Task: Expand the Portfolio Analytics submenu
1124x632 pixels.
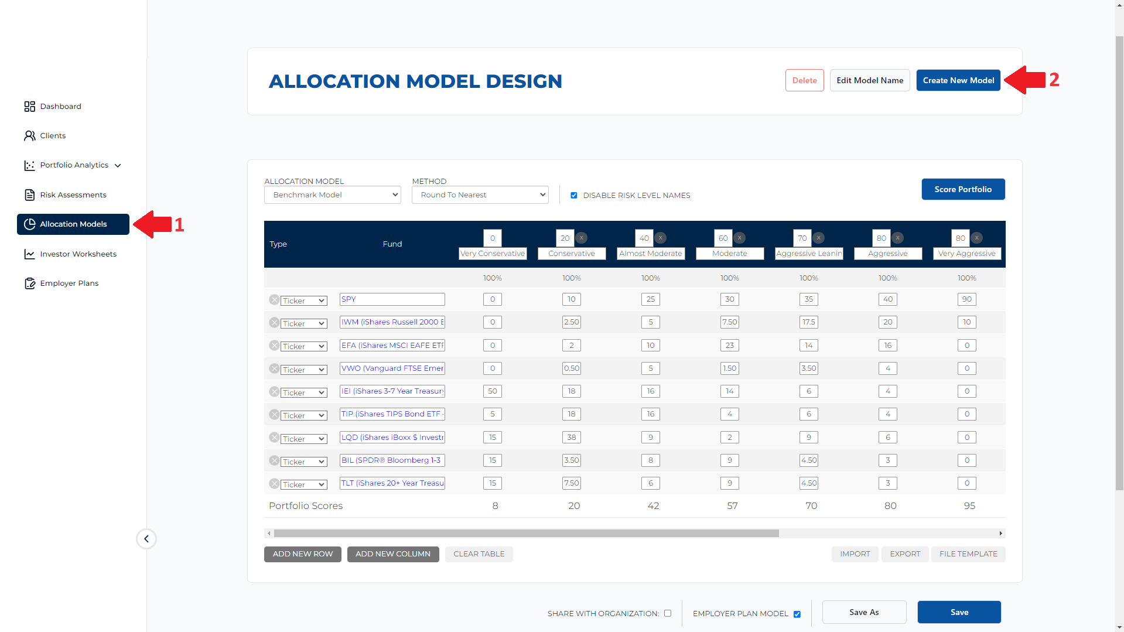Action: (118, 166)
